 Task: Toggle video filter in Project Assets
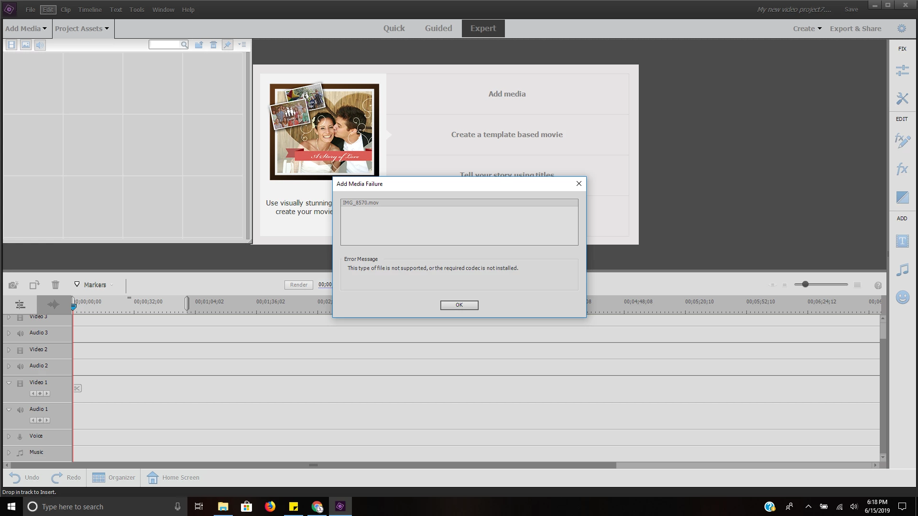click(11, 45)
